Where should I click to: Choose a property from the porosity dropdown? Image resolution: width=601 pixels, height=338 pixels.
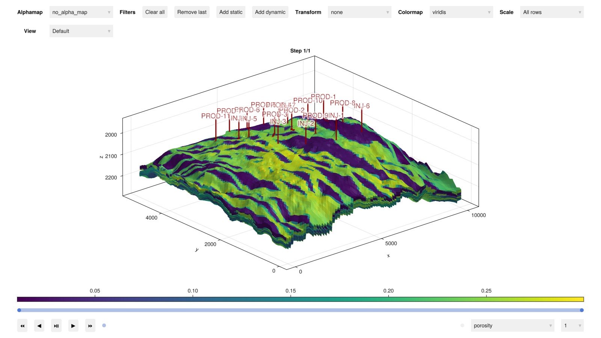click(x=512, y=326)
